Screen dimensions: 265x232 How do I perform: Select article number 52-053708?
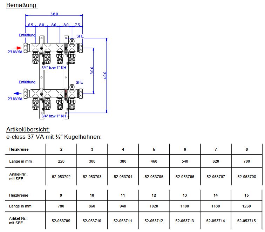pyautogui.click(x=246, y=177)
